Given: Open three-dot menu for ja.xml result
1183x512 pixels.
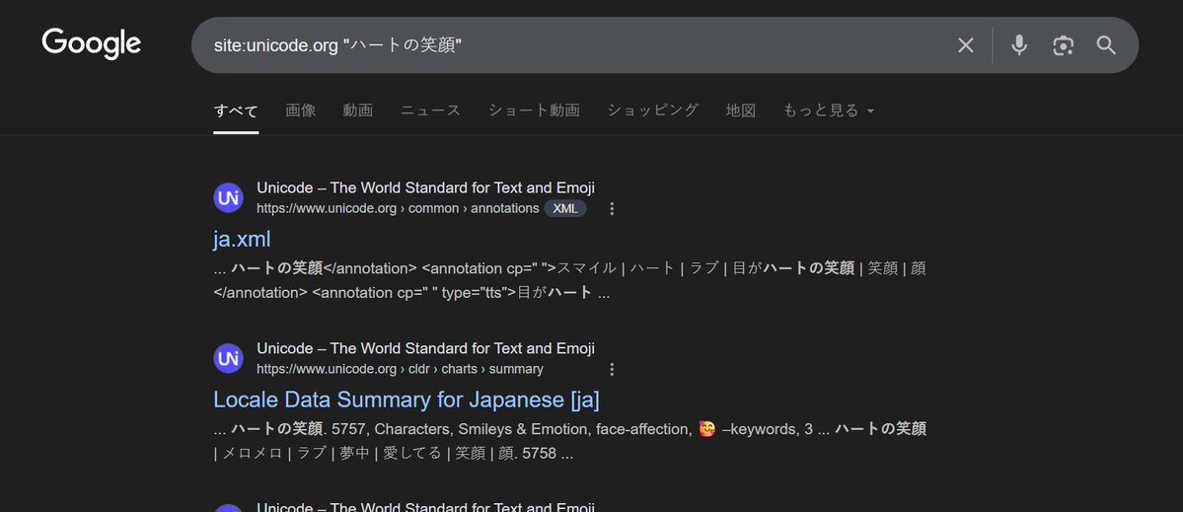Looking at the screenshot, I should point(612,209).
